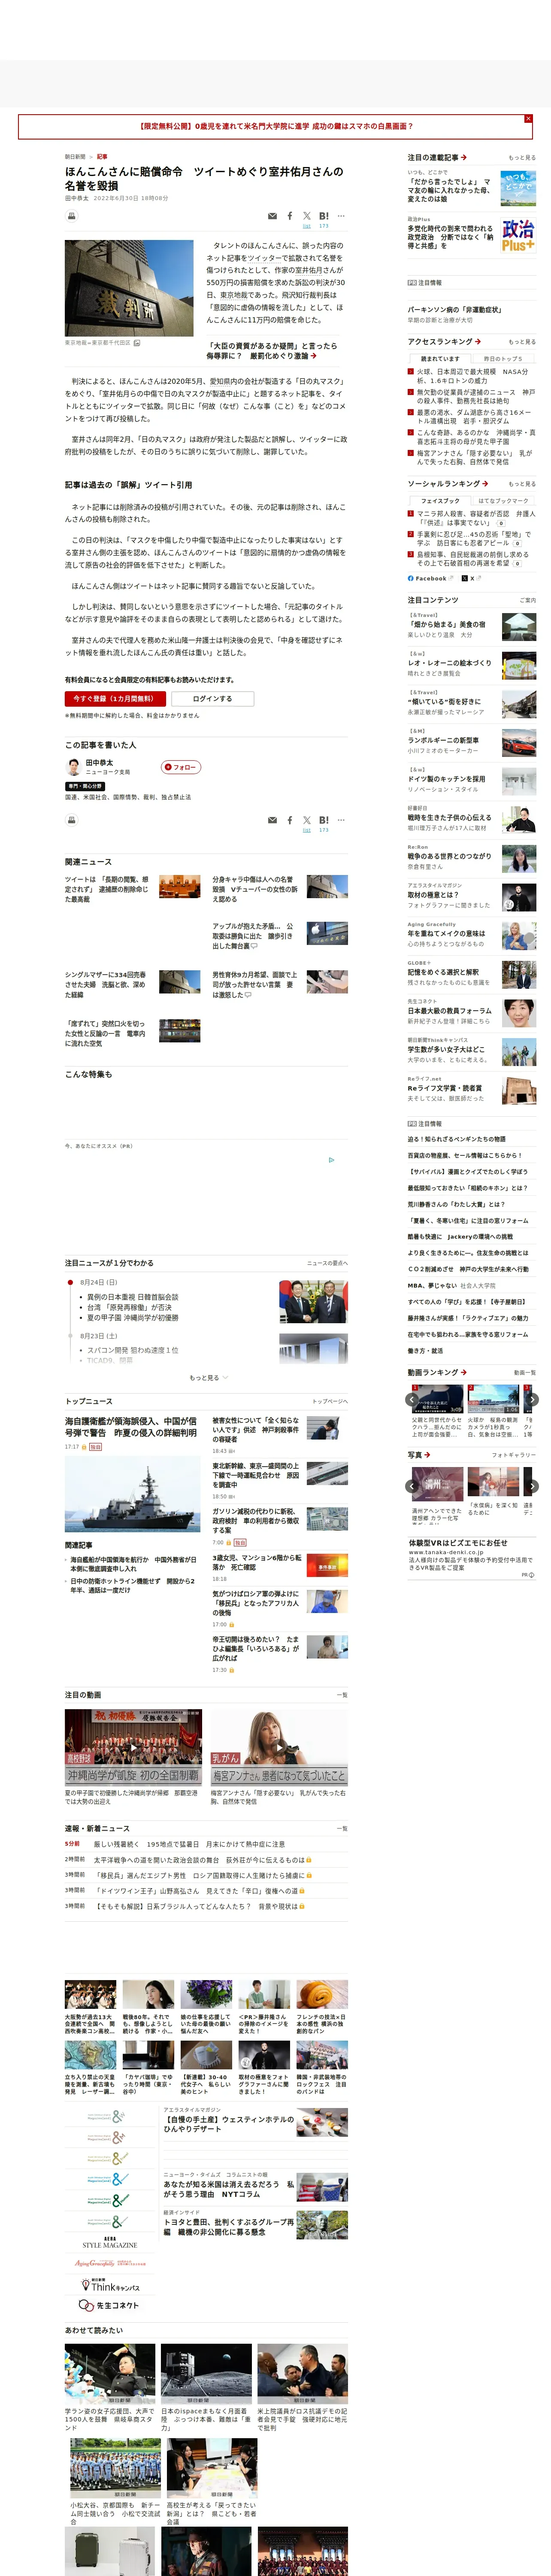Screen dimensions: 551x2576
Task: Open author 田中恭太 profile avatar
Action: coord(73,767)
